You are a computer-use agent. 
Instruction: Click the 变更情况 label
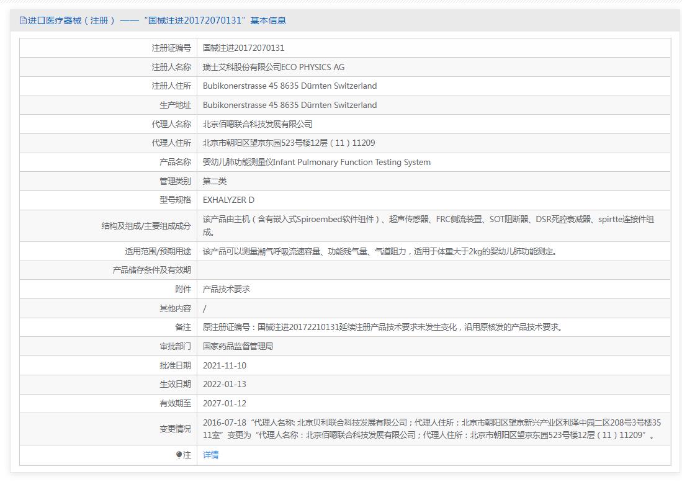tap(175, 429)
